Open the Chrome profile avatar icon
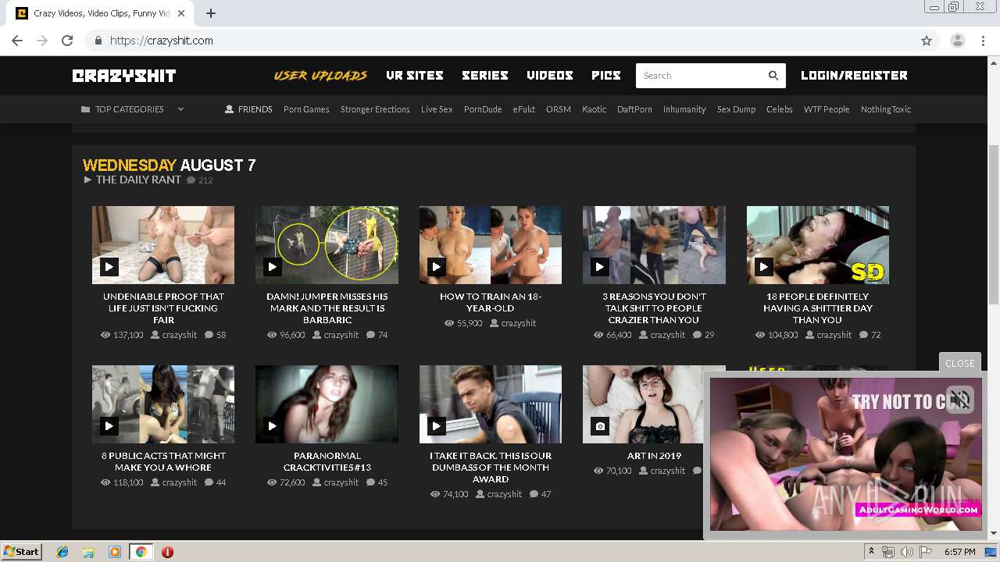The image size is (1000, 562). click(x=958, y=41)
